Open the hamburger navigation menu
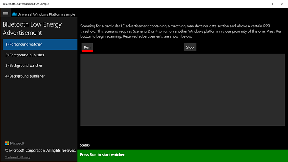Viewport: 288px width, 162px height. (5, 14)
